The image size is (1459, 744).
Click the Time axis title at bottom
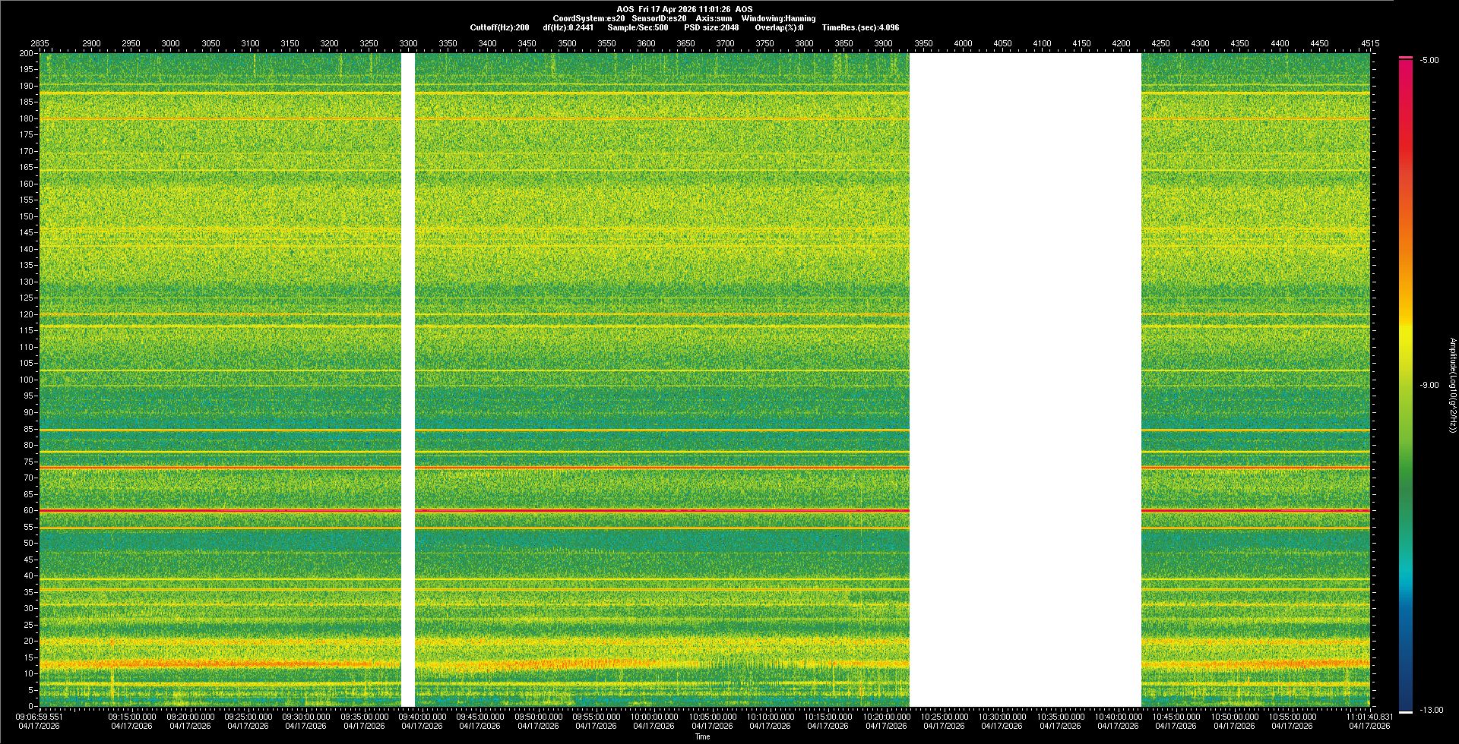pos(702,736)
